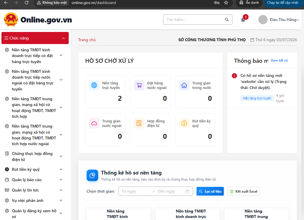
Task: Click the shopping cart icon for Đặt hàng nước ngoài
Action: [x=139, y=85]
